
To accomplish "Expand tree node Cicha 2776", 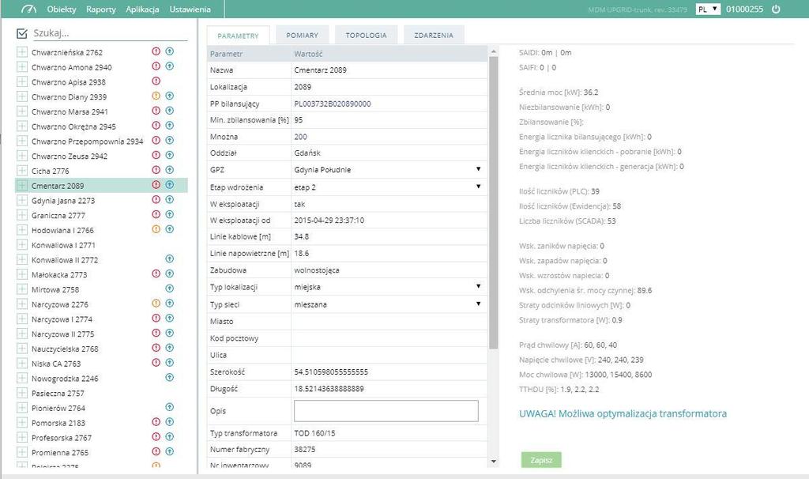I will (21, 171).
